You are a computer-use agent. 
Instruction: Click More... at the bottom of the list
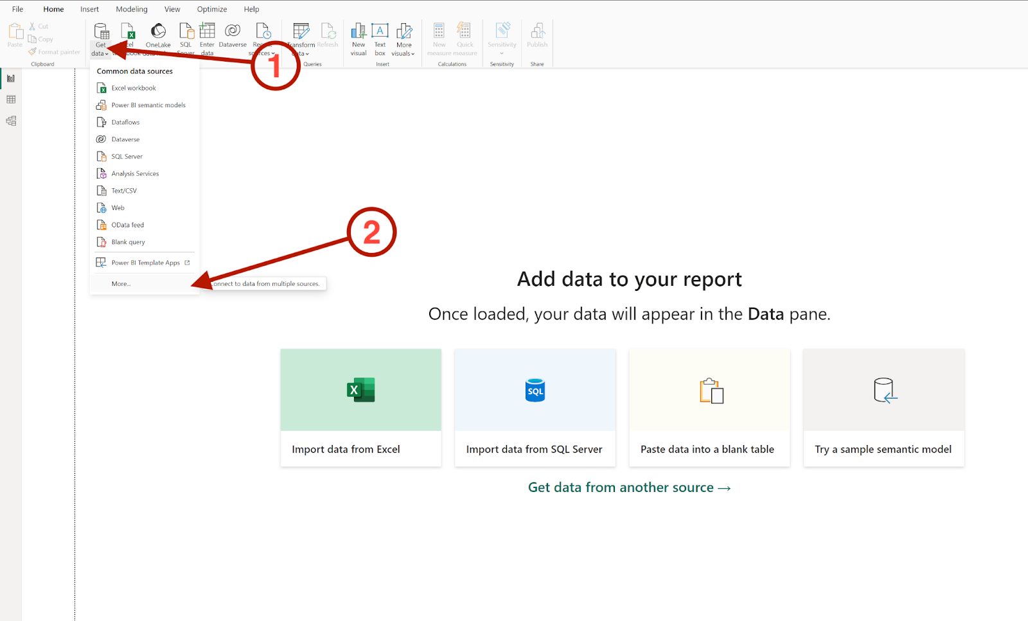coord(144,284)
